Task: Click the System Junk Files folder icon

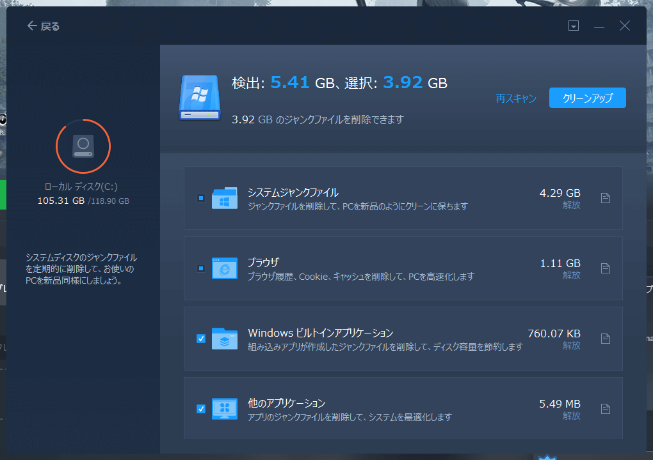Action: tap(224, 198)
